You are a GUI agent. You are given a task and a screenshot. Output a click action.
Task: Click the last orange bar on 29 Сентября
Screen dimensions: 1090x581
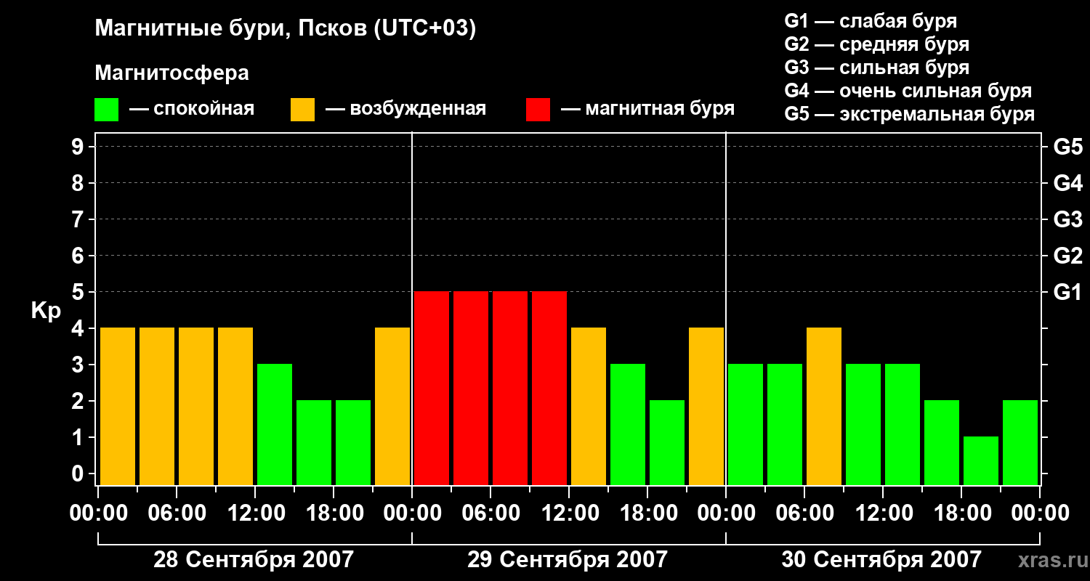tap(706, 406)
